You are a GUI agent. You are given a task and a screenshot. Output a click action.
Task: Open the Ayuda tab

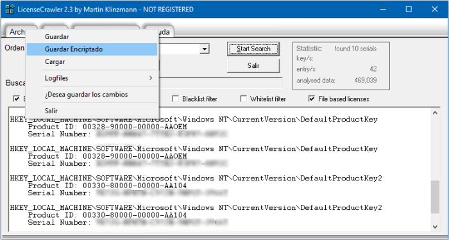159,31
